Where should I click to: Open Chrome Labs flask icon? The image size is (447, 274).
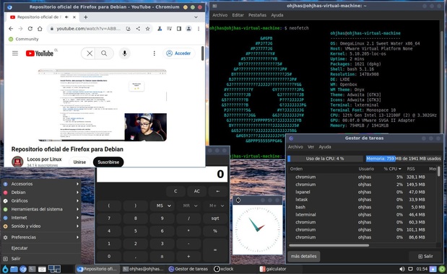[160, 28]
